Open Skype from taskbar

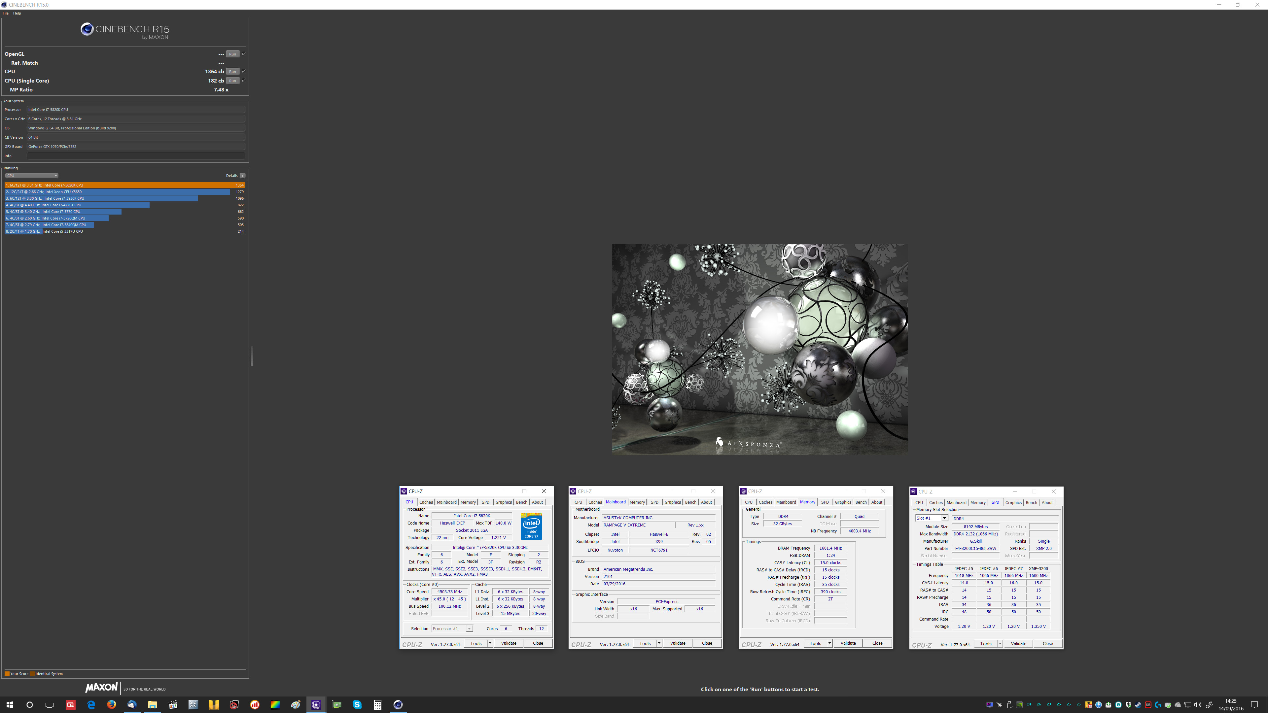357,705
